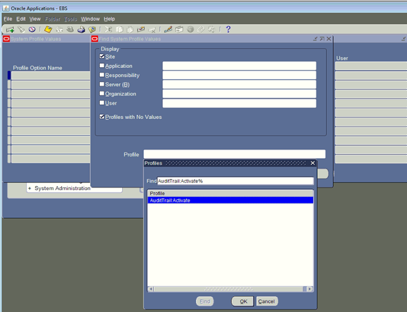Click the Find field with AuditTrail:Activate%
This screenshot has width=407, height=312.
(x=234, y=181)
